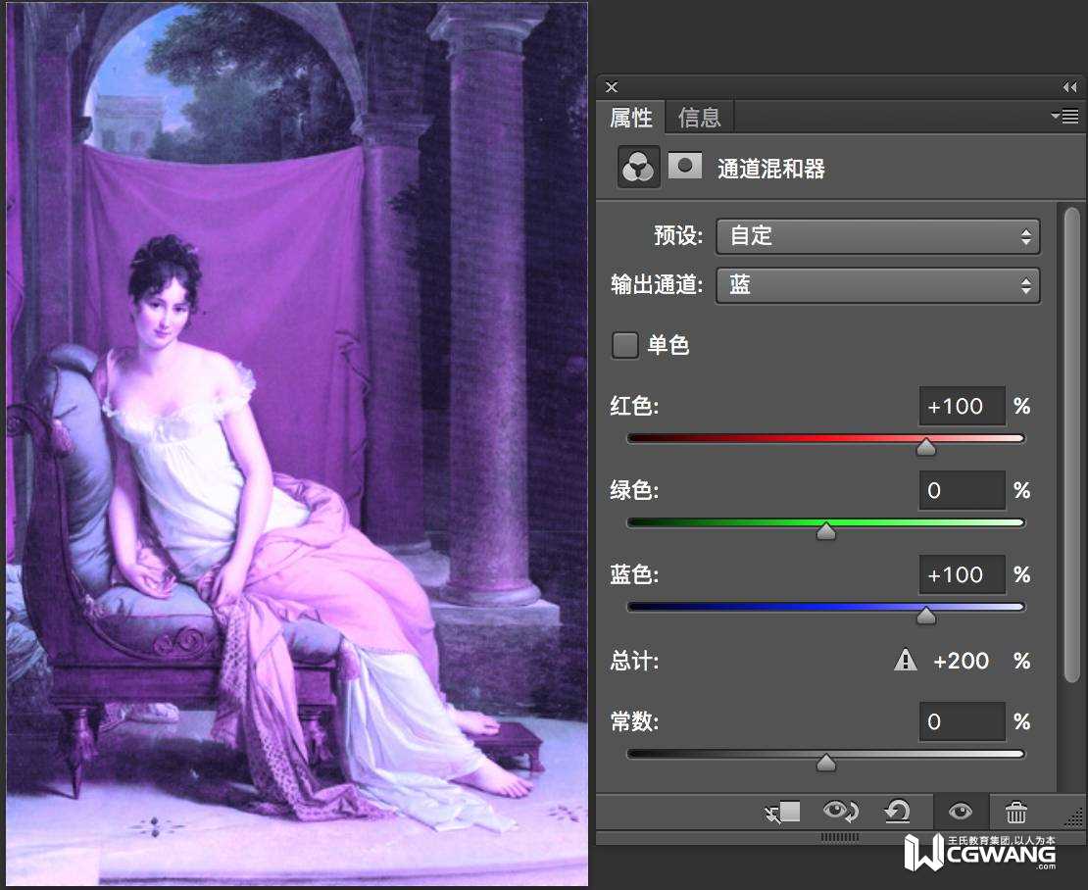Collapse panel with double-arrow icon
The image size is (1088, 890).
click(1070, 87)
